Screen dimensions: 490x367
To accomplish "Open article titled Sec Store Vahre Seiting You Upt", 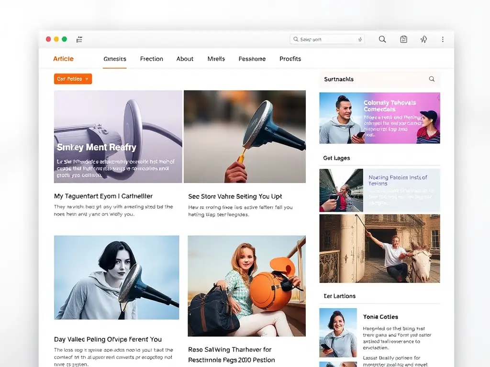I will (x=235, y=196).
